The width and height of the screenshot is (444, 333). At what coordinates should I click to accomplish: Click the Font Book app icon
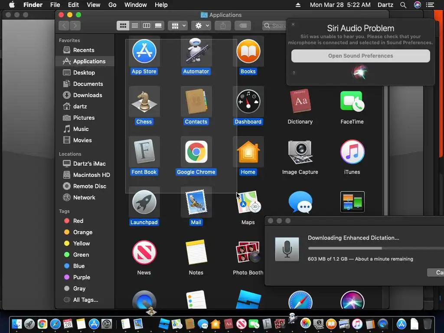[x=144, y=152]
